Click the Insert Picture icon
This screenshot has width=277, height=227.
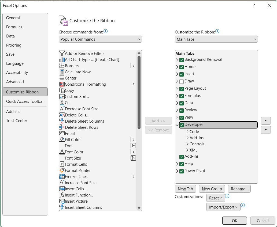click(x=62, y=201)
